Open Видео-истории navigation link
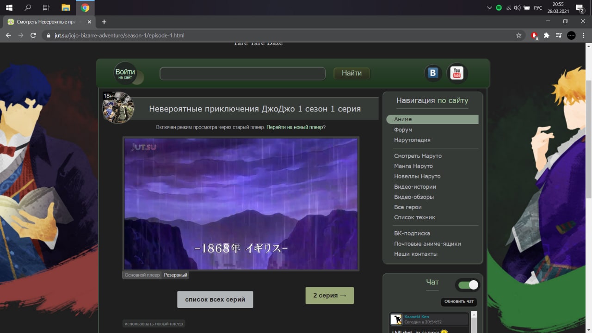Screen dimensions: 592x333 (415, 186)
